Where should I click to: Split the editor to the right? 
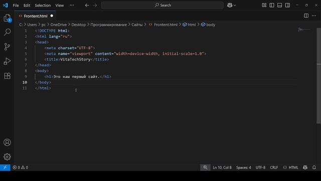(x=306, y=16)
